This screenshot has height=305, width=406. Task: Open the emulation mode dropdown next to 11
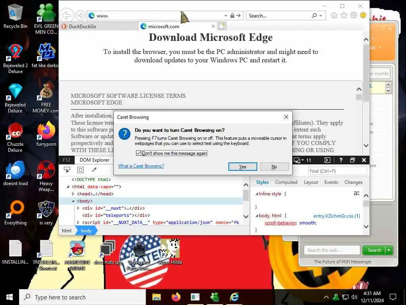pyautogui.click(x=303, y=160)
